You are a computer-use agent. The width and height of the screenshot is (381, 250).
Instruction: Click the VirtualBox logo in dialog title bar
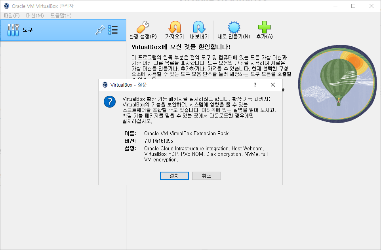105,85
